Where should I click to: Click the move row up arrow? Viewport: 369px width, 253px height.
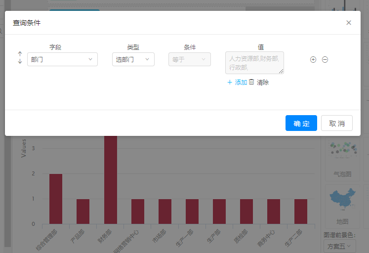point(20,54)
